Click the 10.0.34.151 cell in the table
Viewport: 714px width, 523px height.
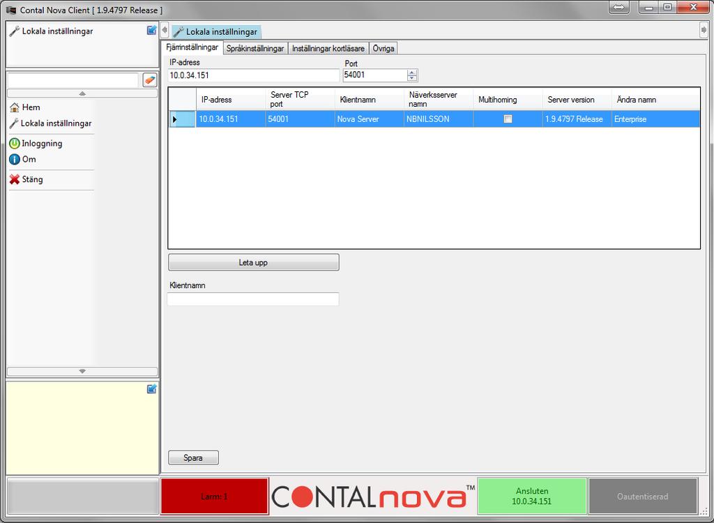click(x=231, y=119)
